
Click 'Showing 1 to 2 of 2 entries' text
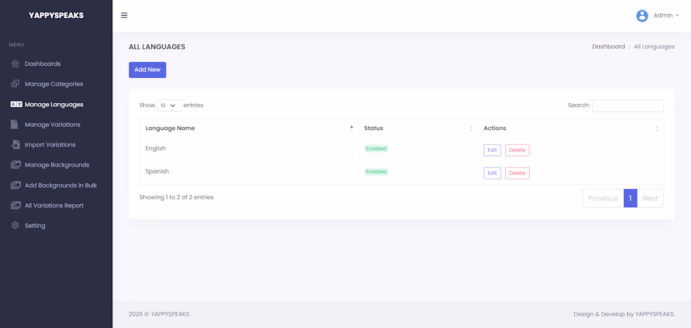point(177,198)
